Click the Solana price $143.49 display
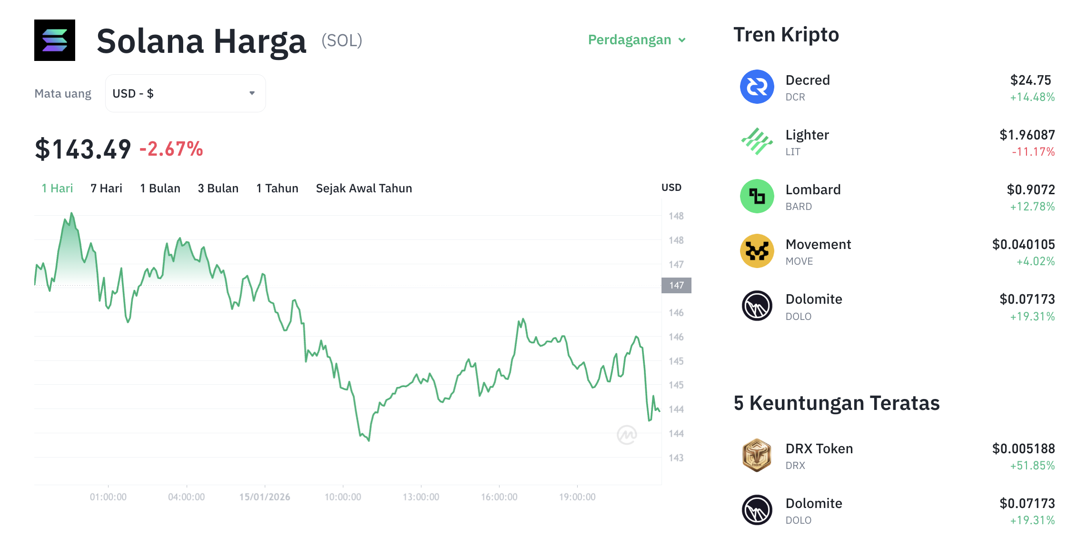 coord(82,148)
